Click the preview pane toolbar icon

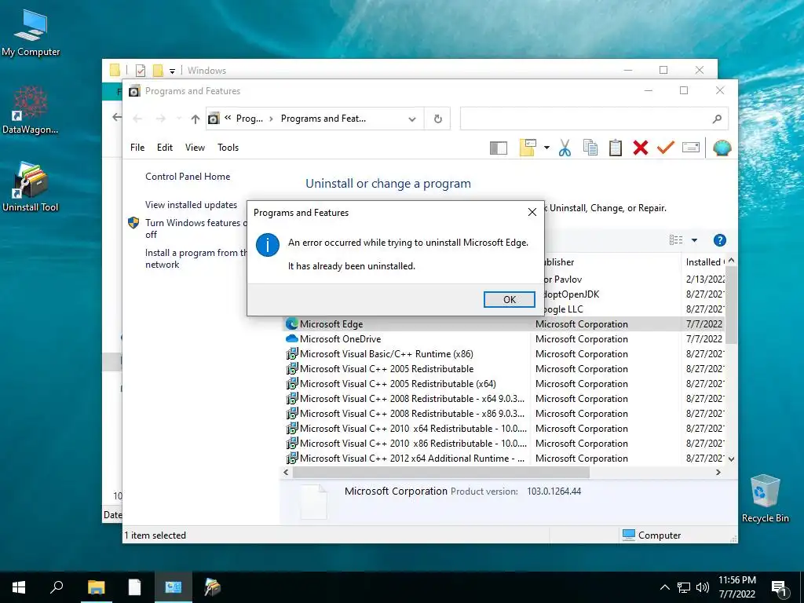[x=499, y=148]
